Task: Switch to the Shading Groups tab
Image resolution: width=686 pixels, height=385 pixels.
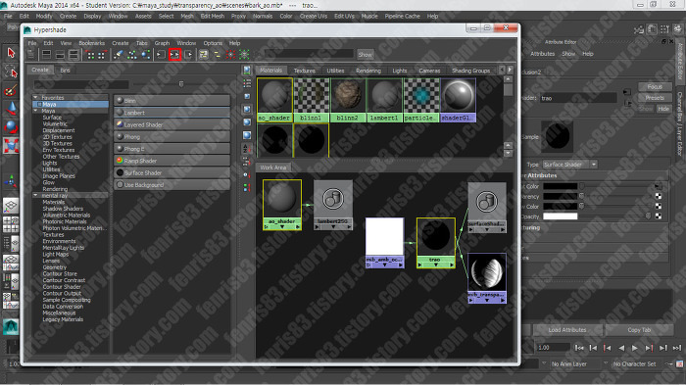Action: 470,71
